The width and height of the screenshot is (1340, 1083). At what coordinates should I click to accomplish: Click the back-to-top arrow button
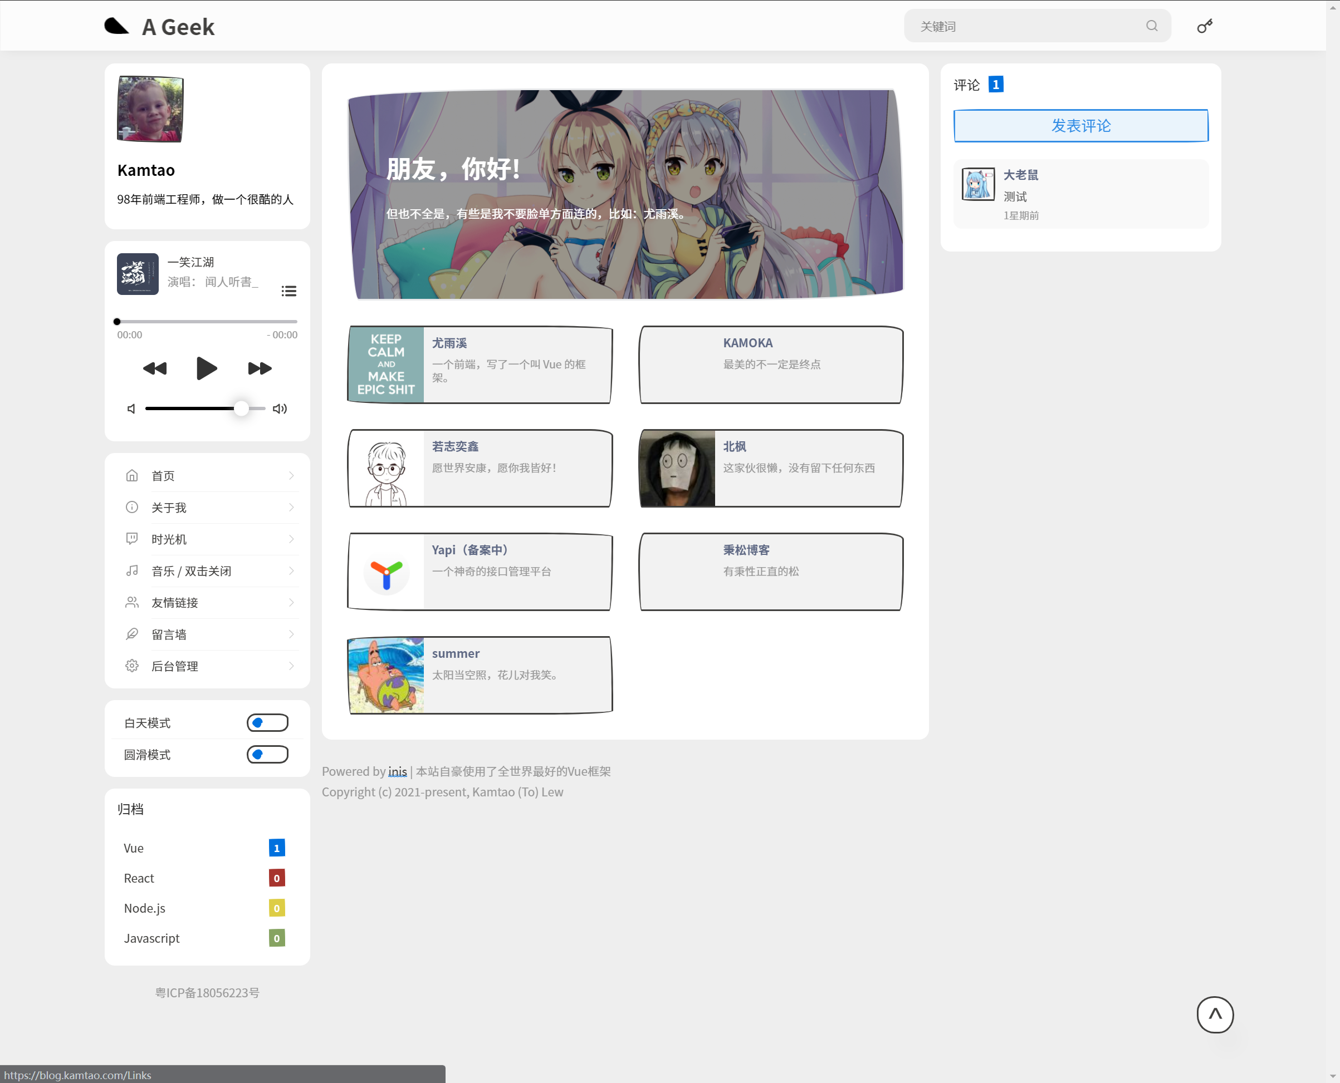[x=1215, y=1015]
